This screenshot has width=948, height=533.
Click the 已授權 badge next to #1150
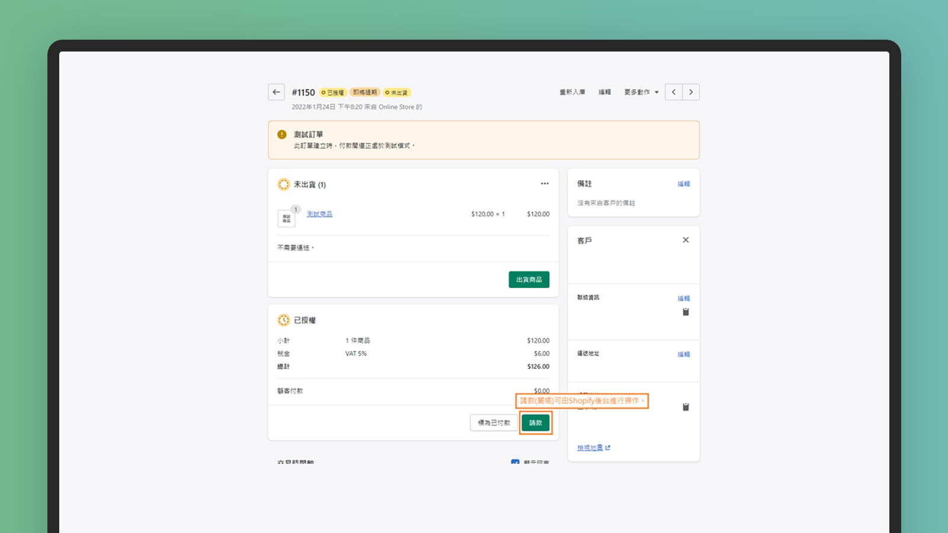coord(333,92)
